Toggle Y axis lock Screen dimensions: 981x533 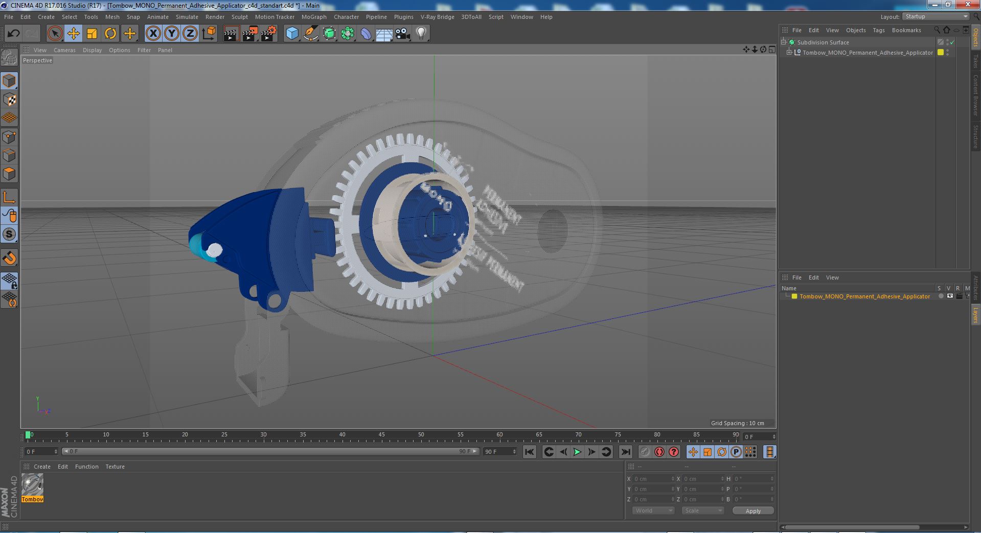tap(172, 34)
